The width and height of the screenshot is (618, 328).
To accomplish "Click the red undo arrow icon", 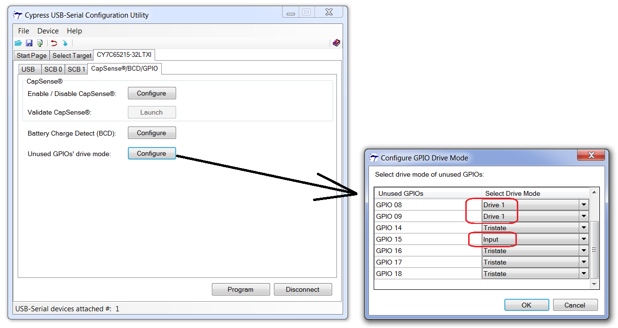I will click(54, 43).
